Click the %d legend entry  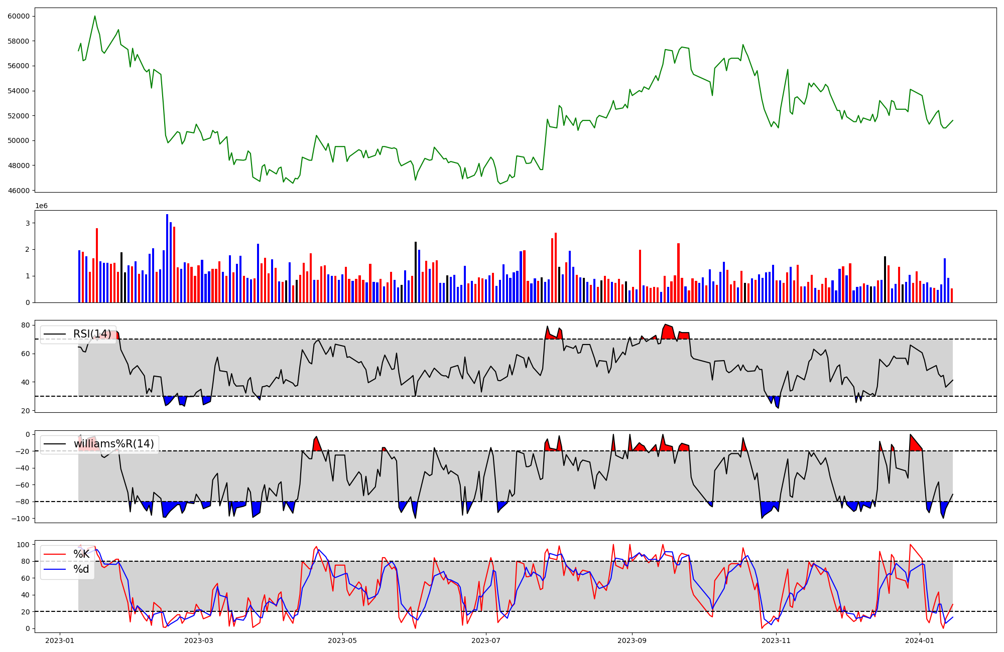81,569
